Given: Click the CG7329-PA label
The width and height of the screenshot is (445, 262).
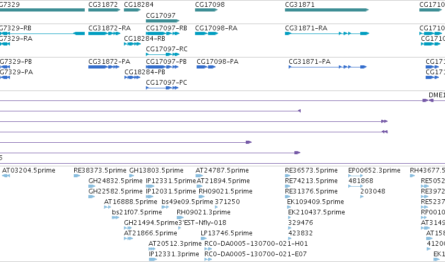Looking at the screenshot, I should pyautogui.click(x=16, y=72).
